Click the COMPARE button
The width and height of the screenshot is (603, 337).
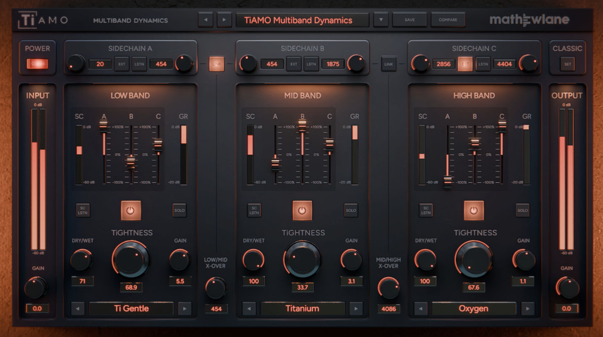tap(448, 20)
